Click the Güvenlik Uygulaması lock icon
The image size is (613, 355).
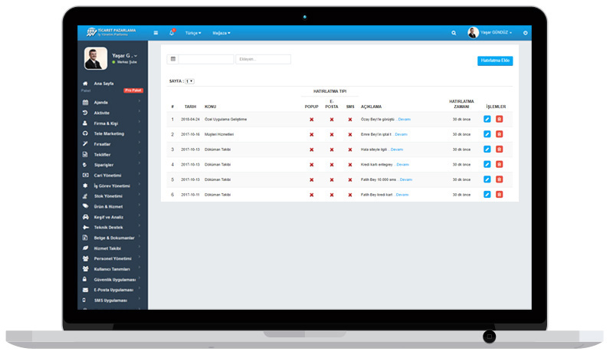84,279
